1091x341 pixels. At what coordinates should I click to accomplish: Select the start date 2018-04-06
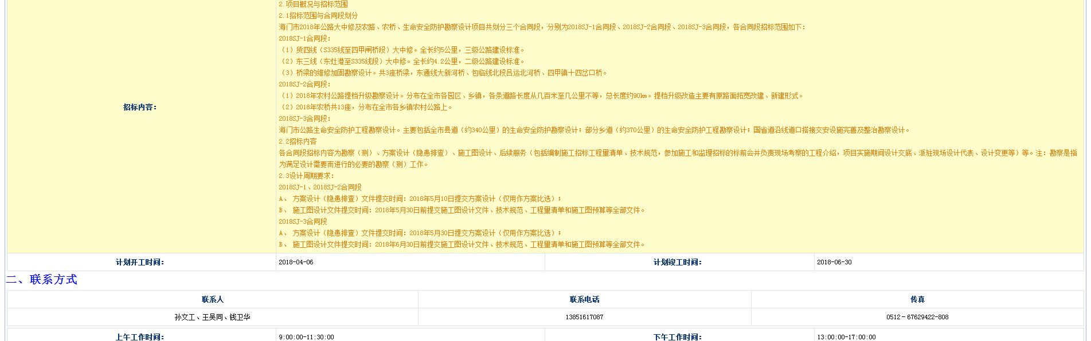(296, 262)
